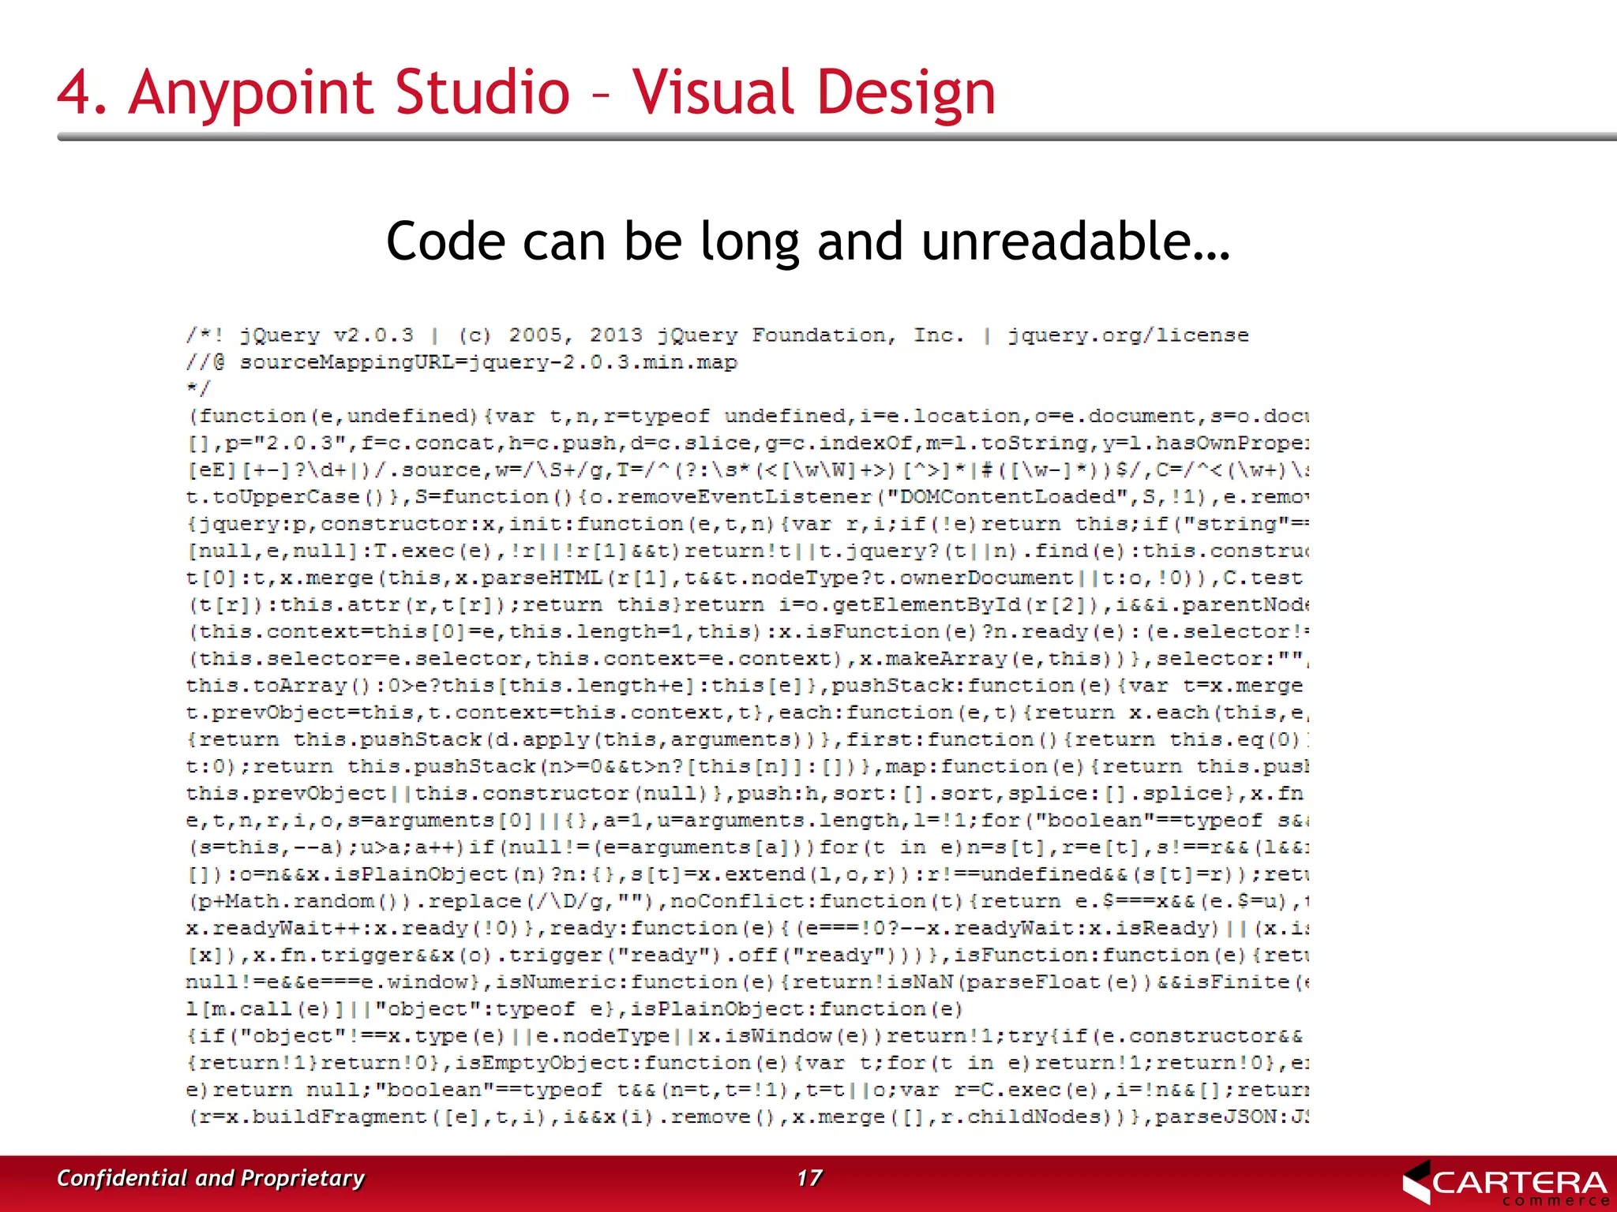Click the line starting '(p+Math.random()).replace'

pyautogui.click(x=748, y=901)
